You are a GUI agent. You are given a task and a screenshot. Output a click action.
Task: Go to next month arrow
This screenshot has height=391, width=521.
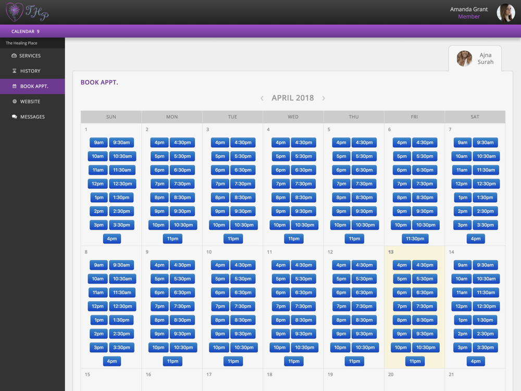pyautogui.click(x=324, y=98)
